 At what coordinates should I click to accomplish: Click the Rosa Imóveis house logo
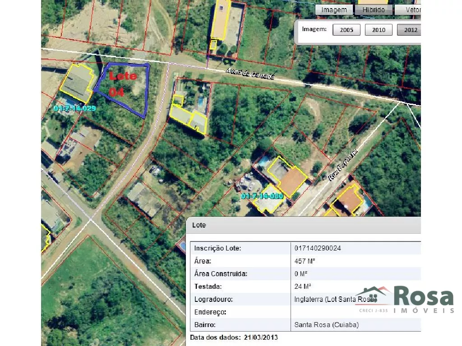(373, 296)
